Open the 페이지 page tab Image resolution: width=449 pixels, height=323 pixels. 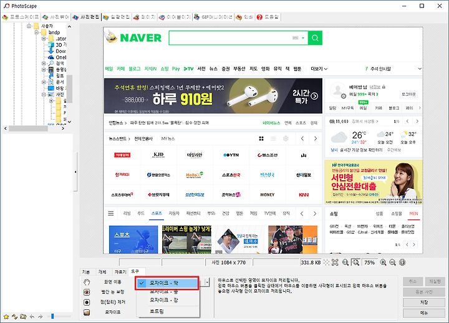click(x=144, y=17)
